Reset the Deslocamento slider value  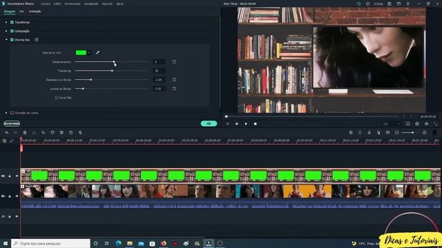[174, 62]
